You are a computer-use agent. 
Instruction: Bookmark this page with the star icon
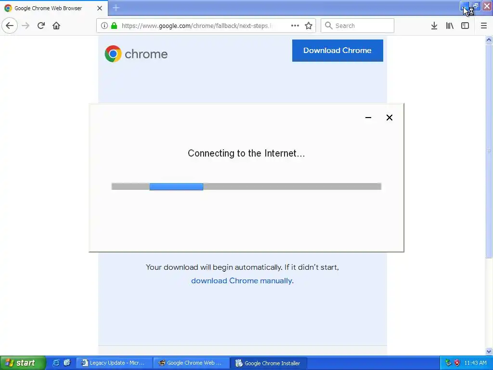tap(309, 26)
